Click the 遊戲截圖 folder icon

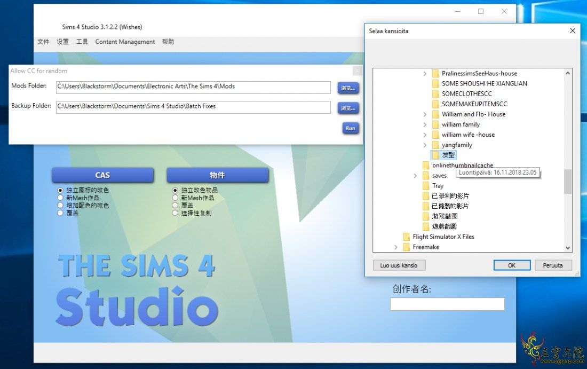click(426, 226)
